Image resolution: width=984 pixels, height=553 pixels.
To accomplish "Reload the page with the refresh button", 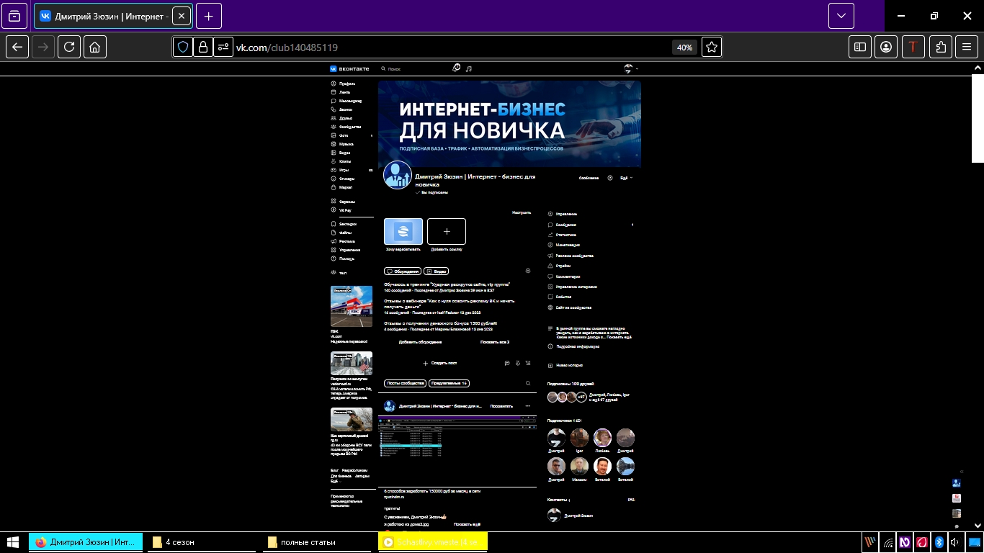I will pos(69,47).
